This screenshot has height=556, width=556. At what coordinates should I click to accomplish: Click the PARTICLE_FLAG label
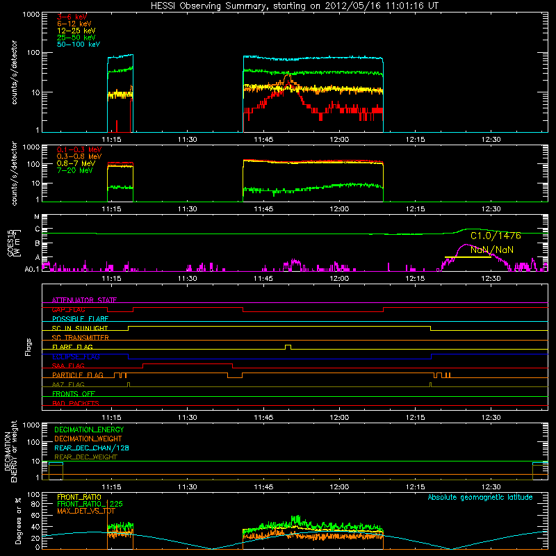tap(78, 375)
